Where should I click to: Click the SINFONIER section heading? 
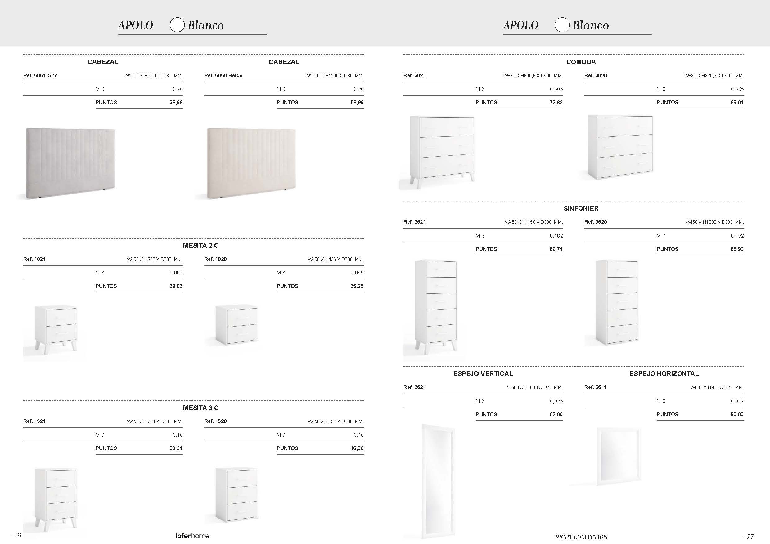coord(581,208)
